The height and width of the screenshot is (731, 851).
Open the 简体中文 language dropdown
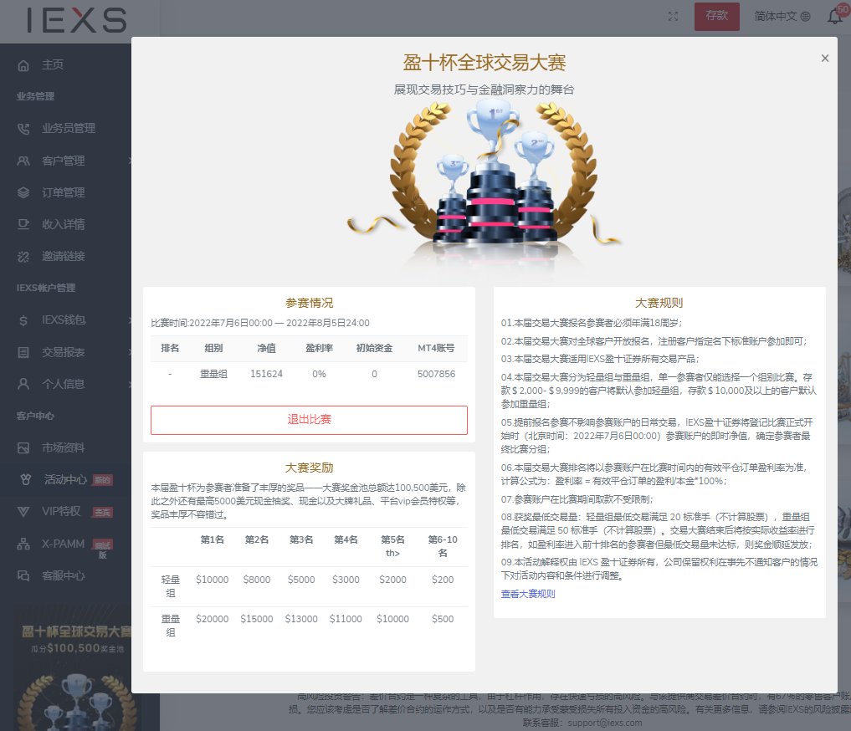click(782, 16)
